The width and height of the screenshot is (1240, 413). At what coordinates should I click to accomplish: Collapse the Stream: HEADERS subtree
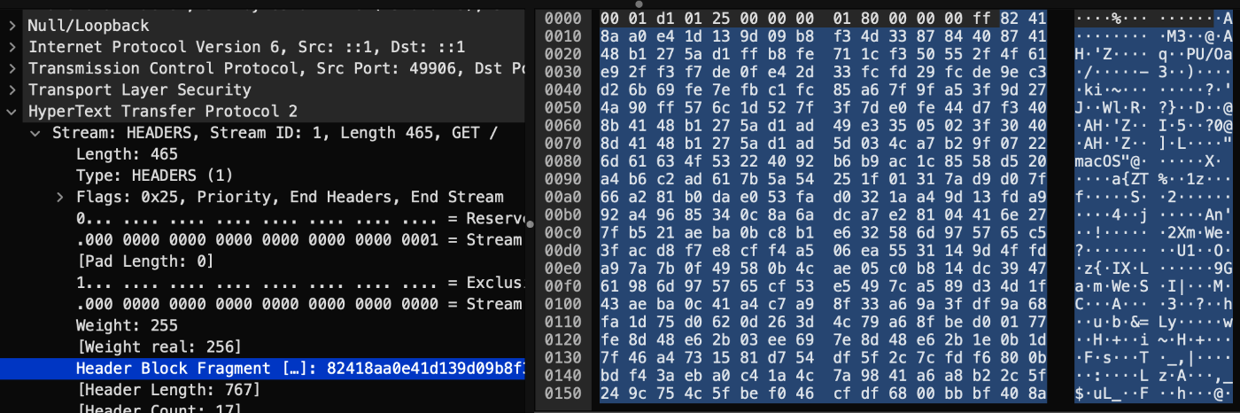[36, 133]
